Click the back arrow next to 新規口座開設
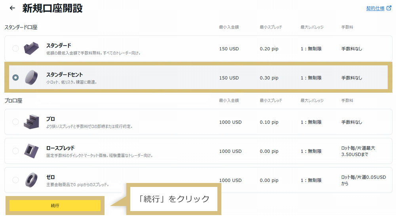 pyautogui.click(x=12, y=8)
